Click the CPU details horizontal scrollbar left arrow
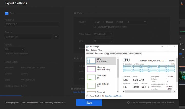The image size is (185, 109). pyautogui.click(x=124, y=92)
